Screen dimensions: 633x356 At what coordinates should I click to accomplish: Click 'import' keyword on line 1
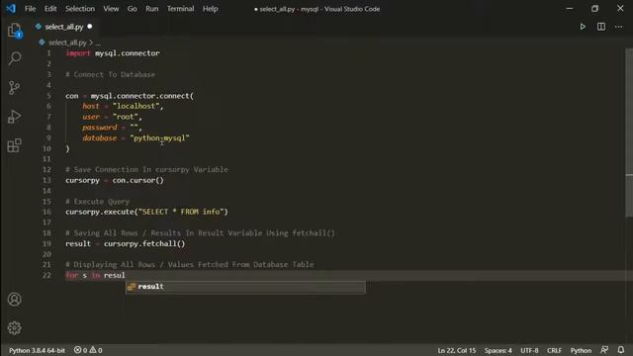coord(78,53)
